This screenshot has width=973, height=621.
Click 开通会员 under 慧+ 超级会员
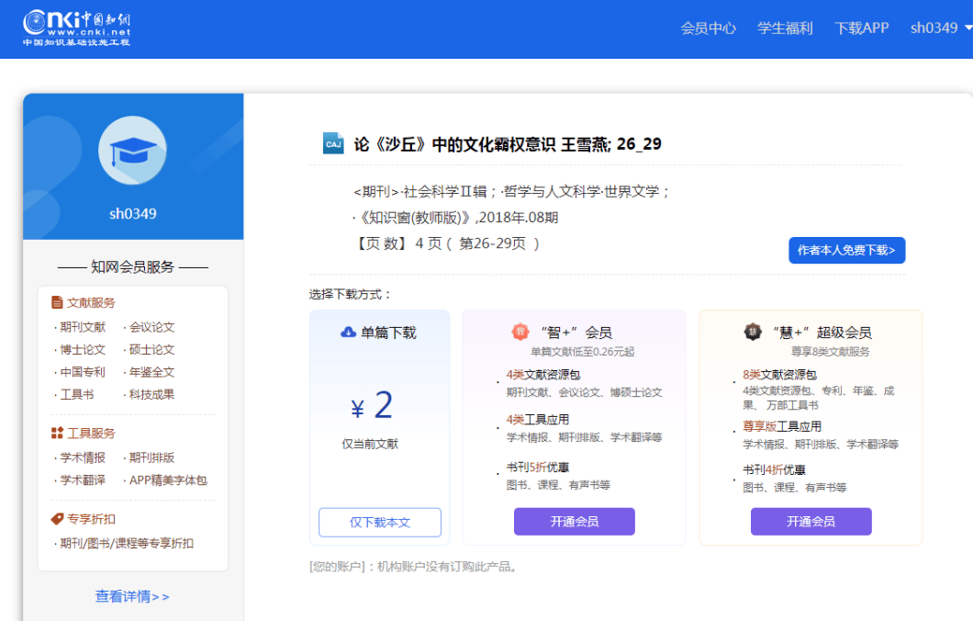point(811,522)
